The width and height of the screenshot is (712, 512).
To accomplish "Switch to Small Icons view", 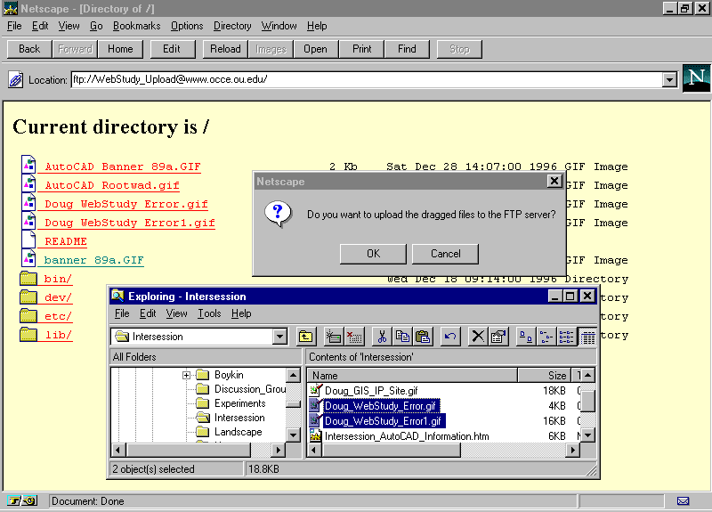I will click(546, 337).
